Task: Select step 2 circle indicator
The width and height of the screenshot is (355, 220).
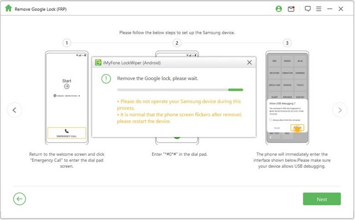Action: [177, 43]
